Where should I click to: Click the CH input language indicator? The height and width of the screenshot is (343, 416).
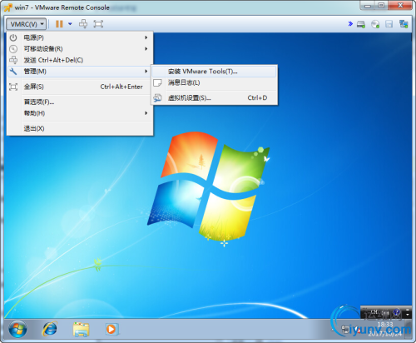click(x=374, y=312)
